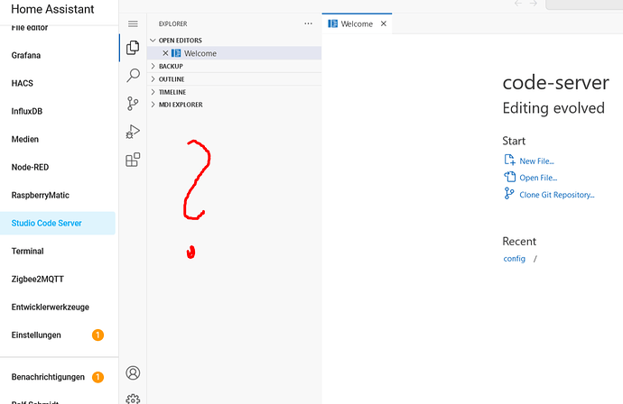Screen dimensions: 623x404
Task: Open Explorer views and more actions menu
Action: [x=308, y=23]
